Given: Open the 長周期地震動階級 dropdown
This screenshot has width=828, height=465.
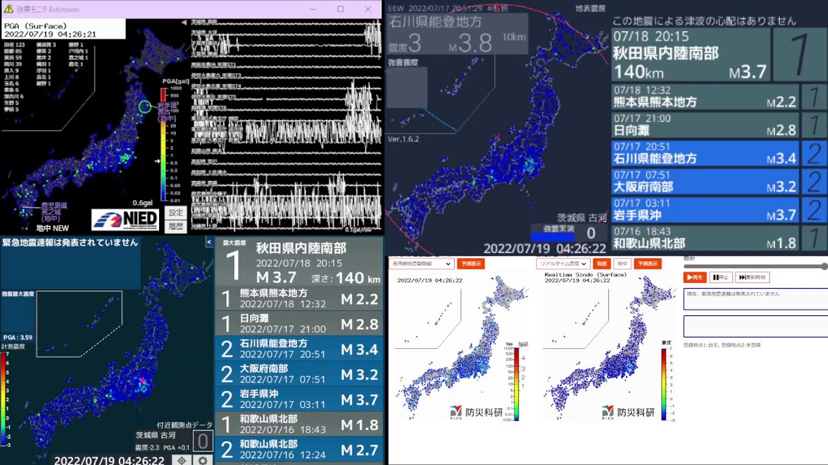Looking at the screenshot, I should (x=421, y=263).
